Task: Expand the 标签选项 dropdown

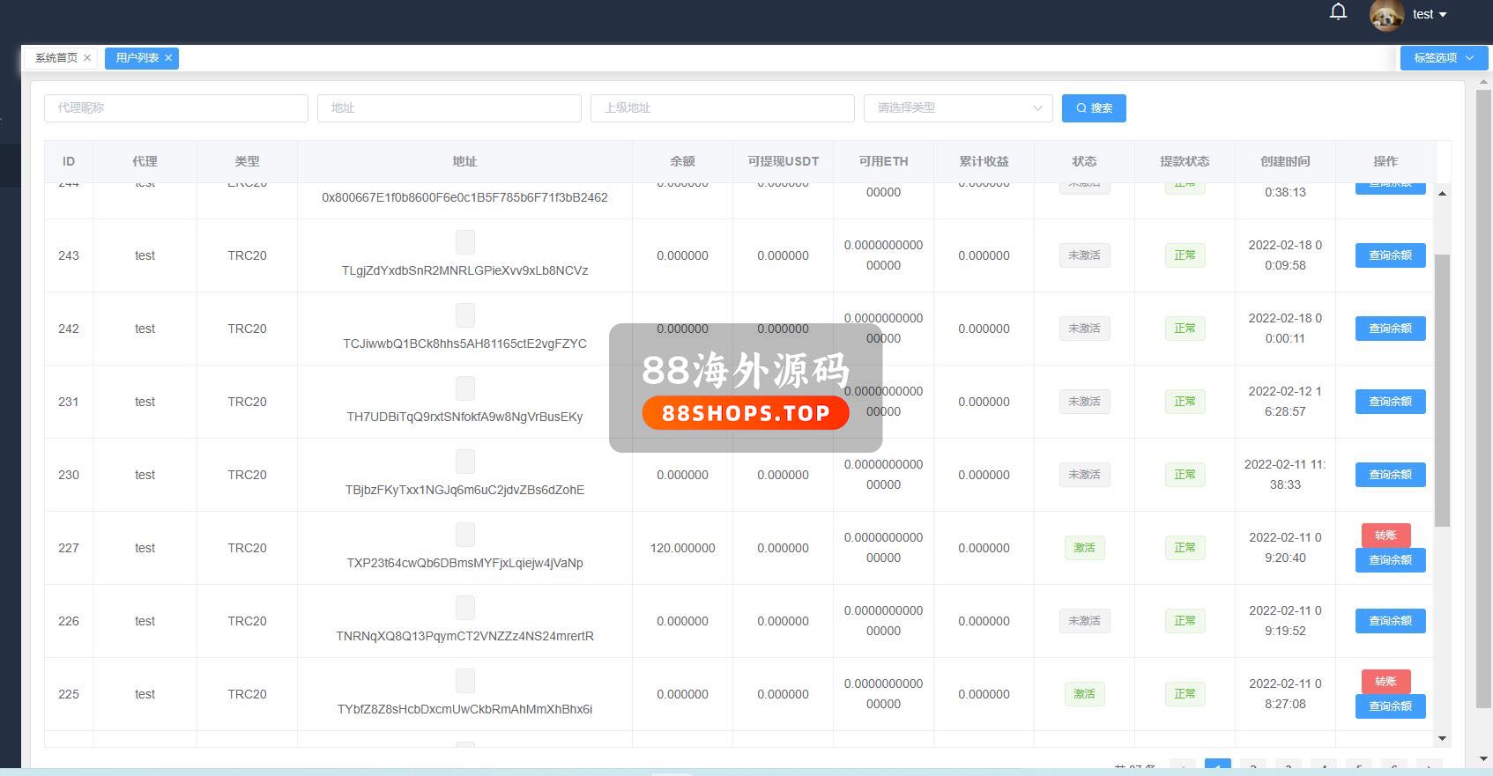Action: pyautogui.click(x=1443, y=58)
